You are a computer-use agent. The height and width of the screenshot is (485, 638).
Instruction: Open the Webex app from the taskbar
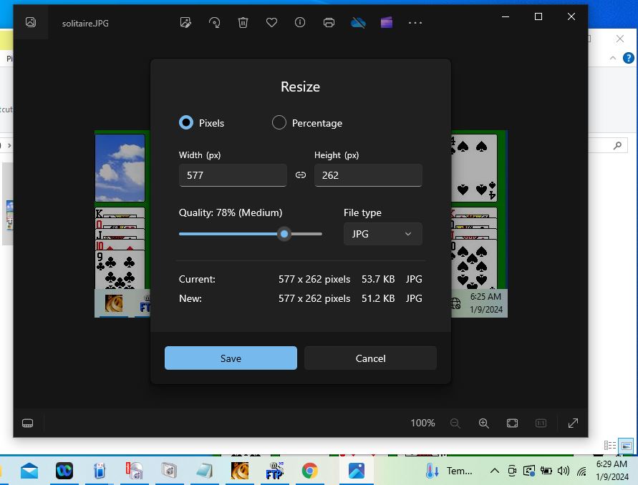point(64,471)
